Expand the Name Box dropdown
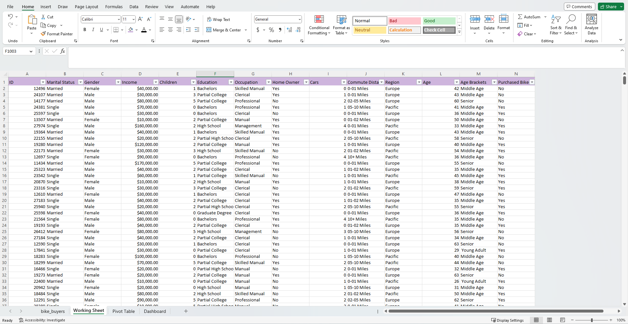Image resolution: width=628 pixels, height=324 pixels. click(31, 51)
